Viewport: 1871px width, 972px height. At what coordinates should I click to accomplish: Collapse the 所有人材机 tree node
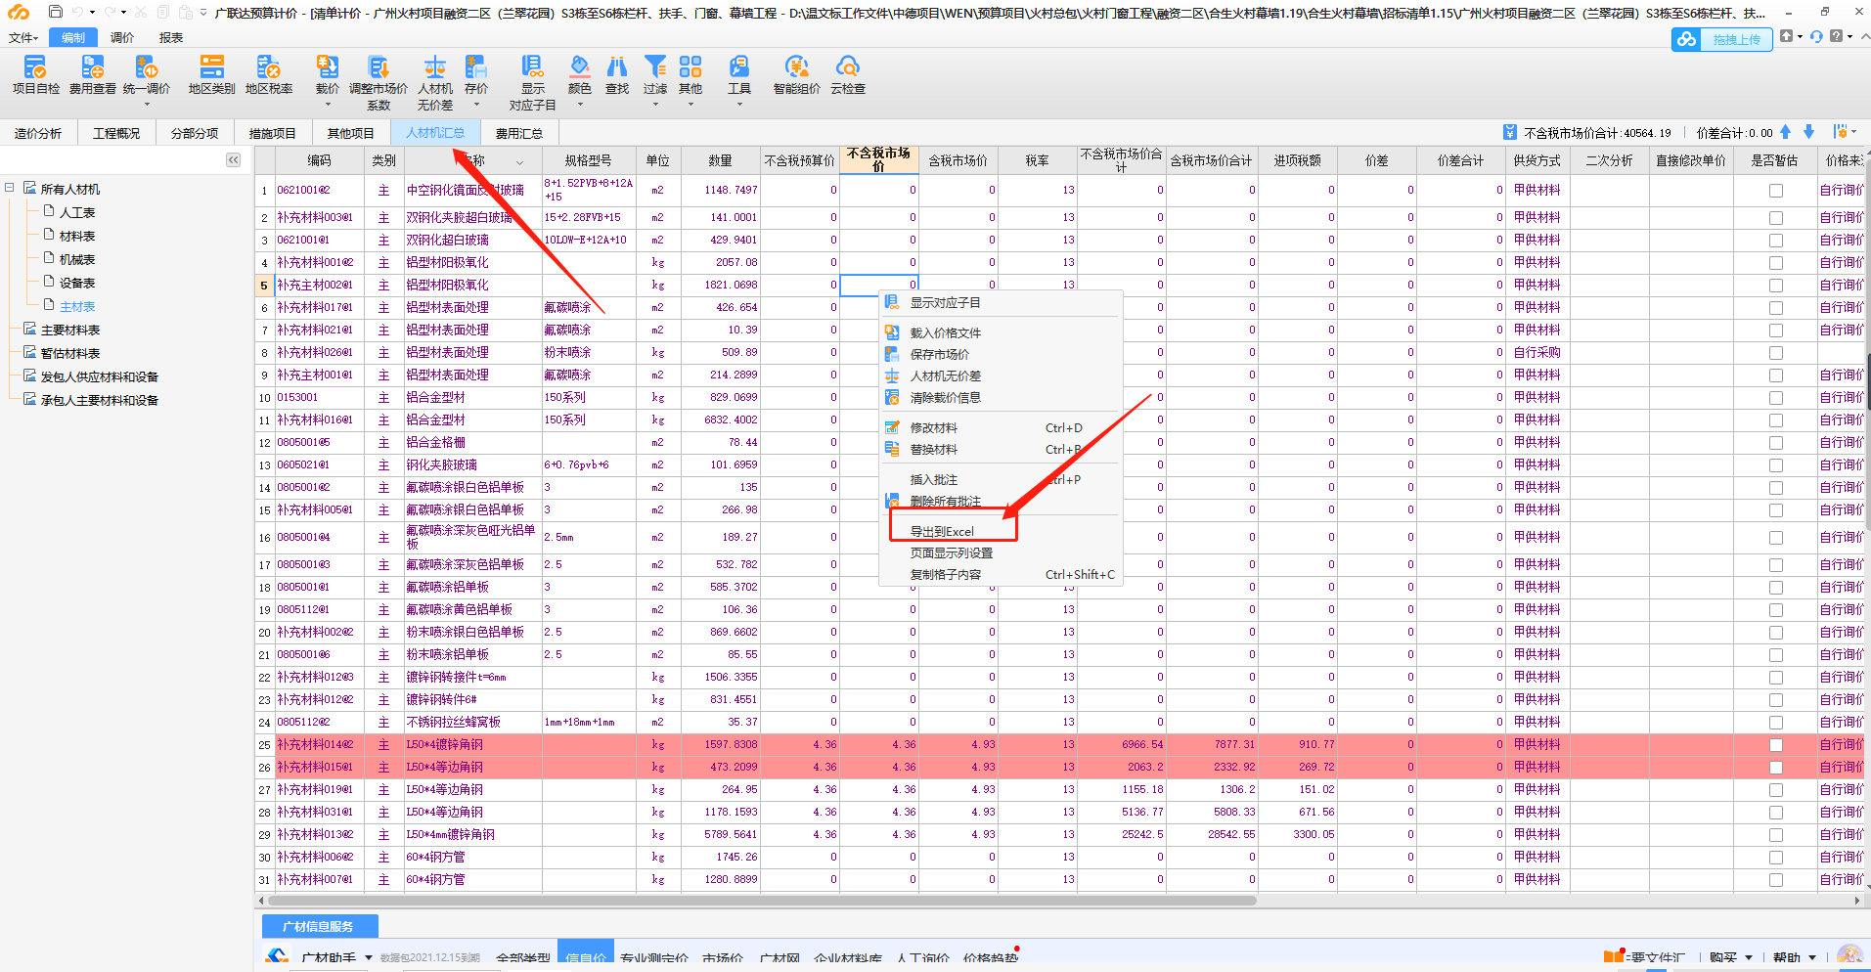tap(10, 188)
